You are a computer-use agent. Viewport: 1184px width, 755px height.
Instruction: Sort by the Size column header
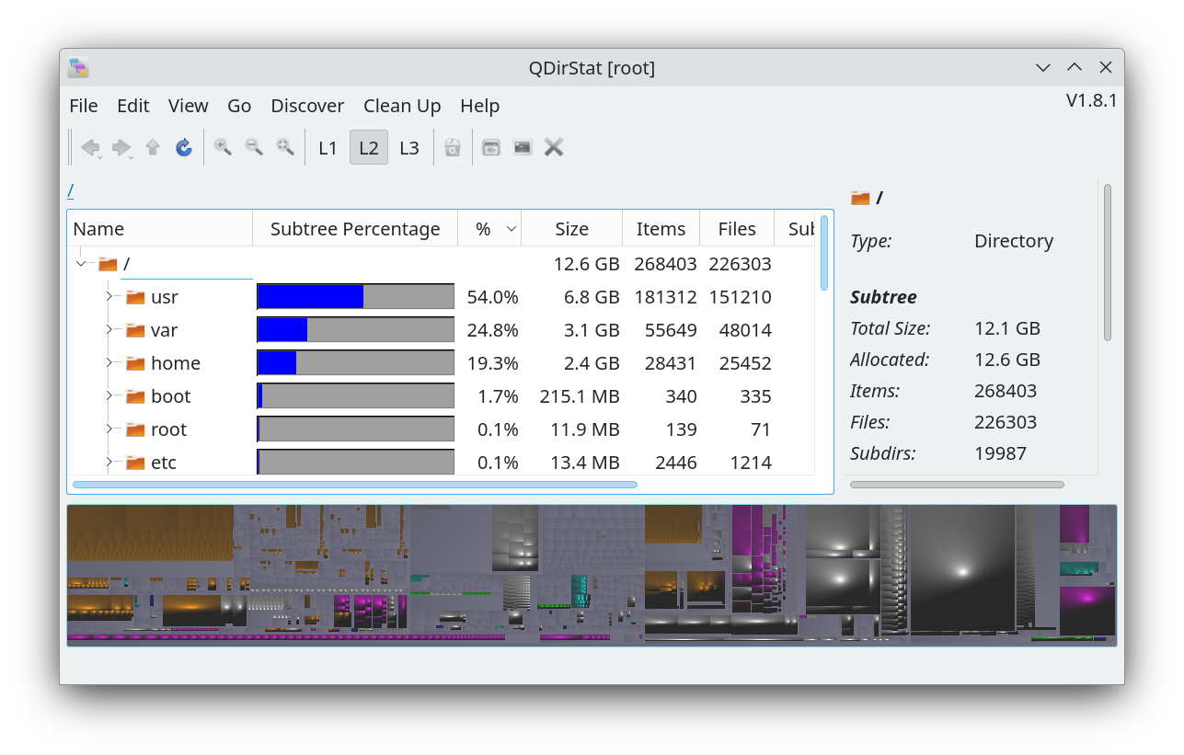(x=572, y=229)
